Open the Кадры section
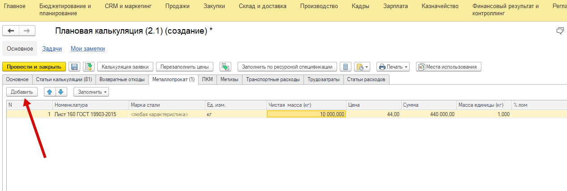567x191 pixels. point(361,6)
